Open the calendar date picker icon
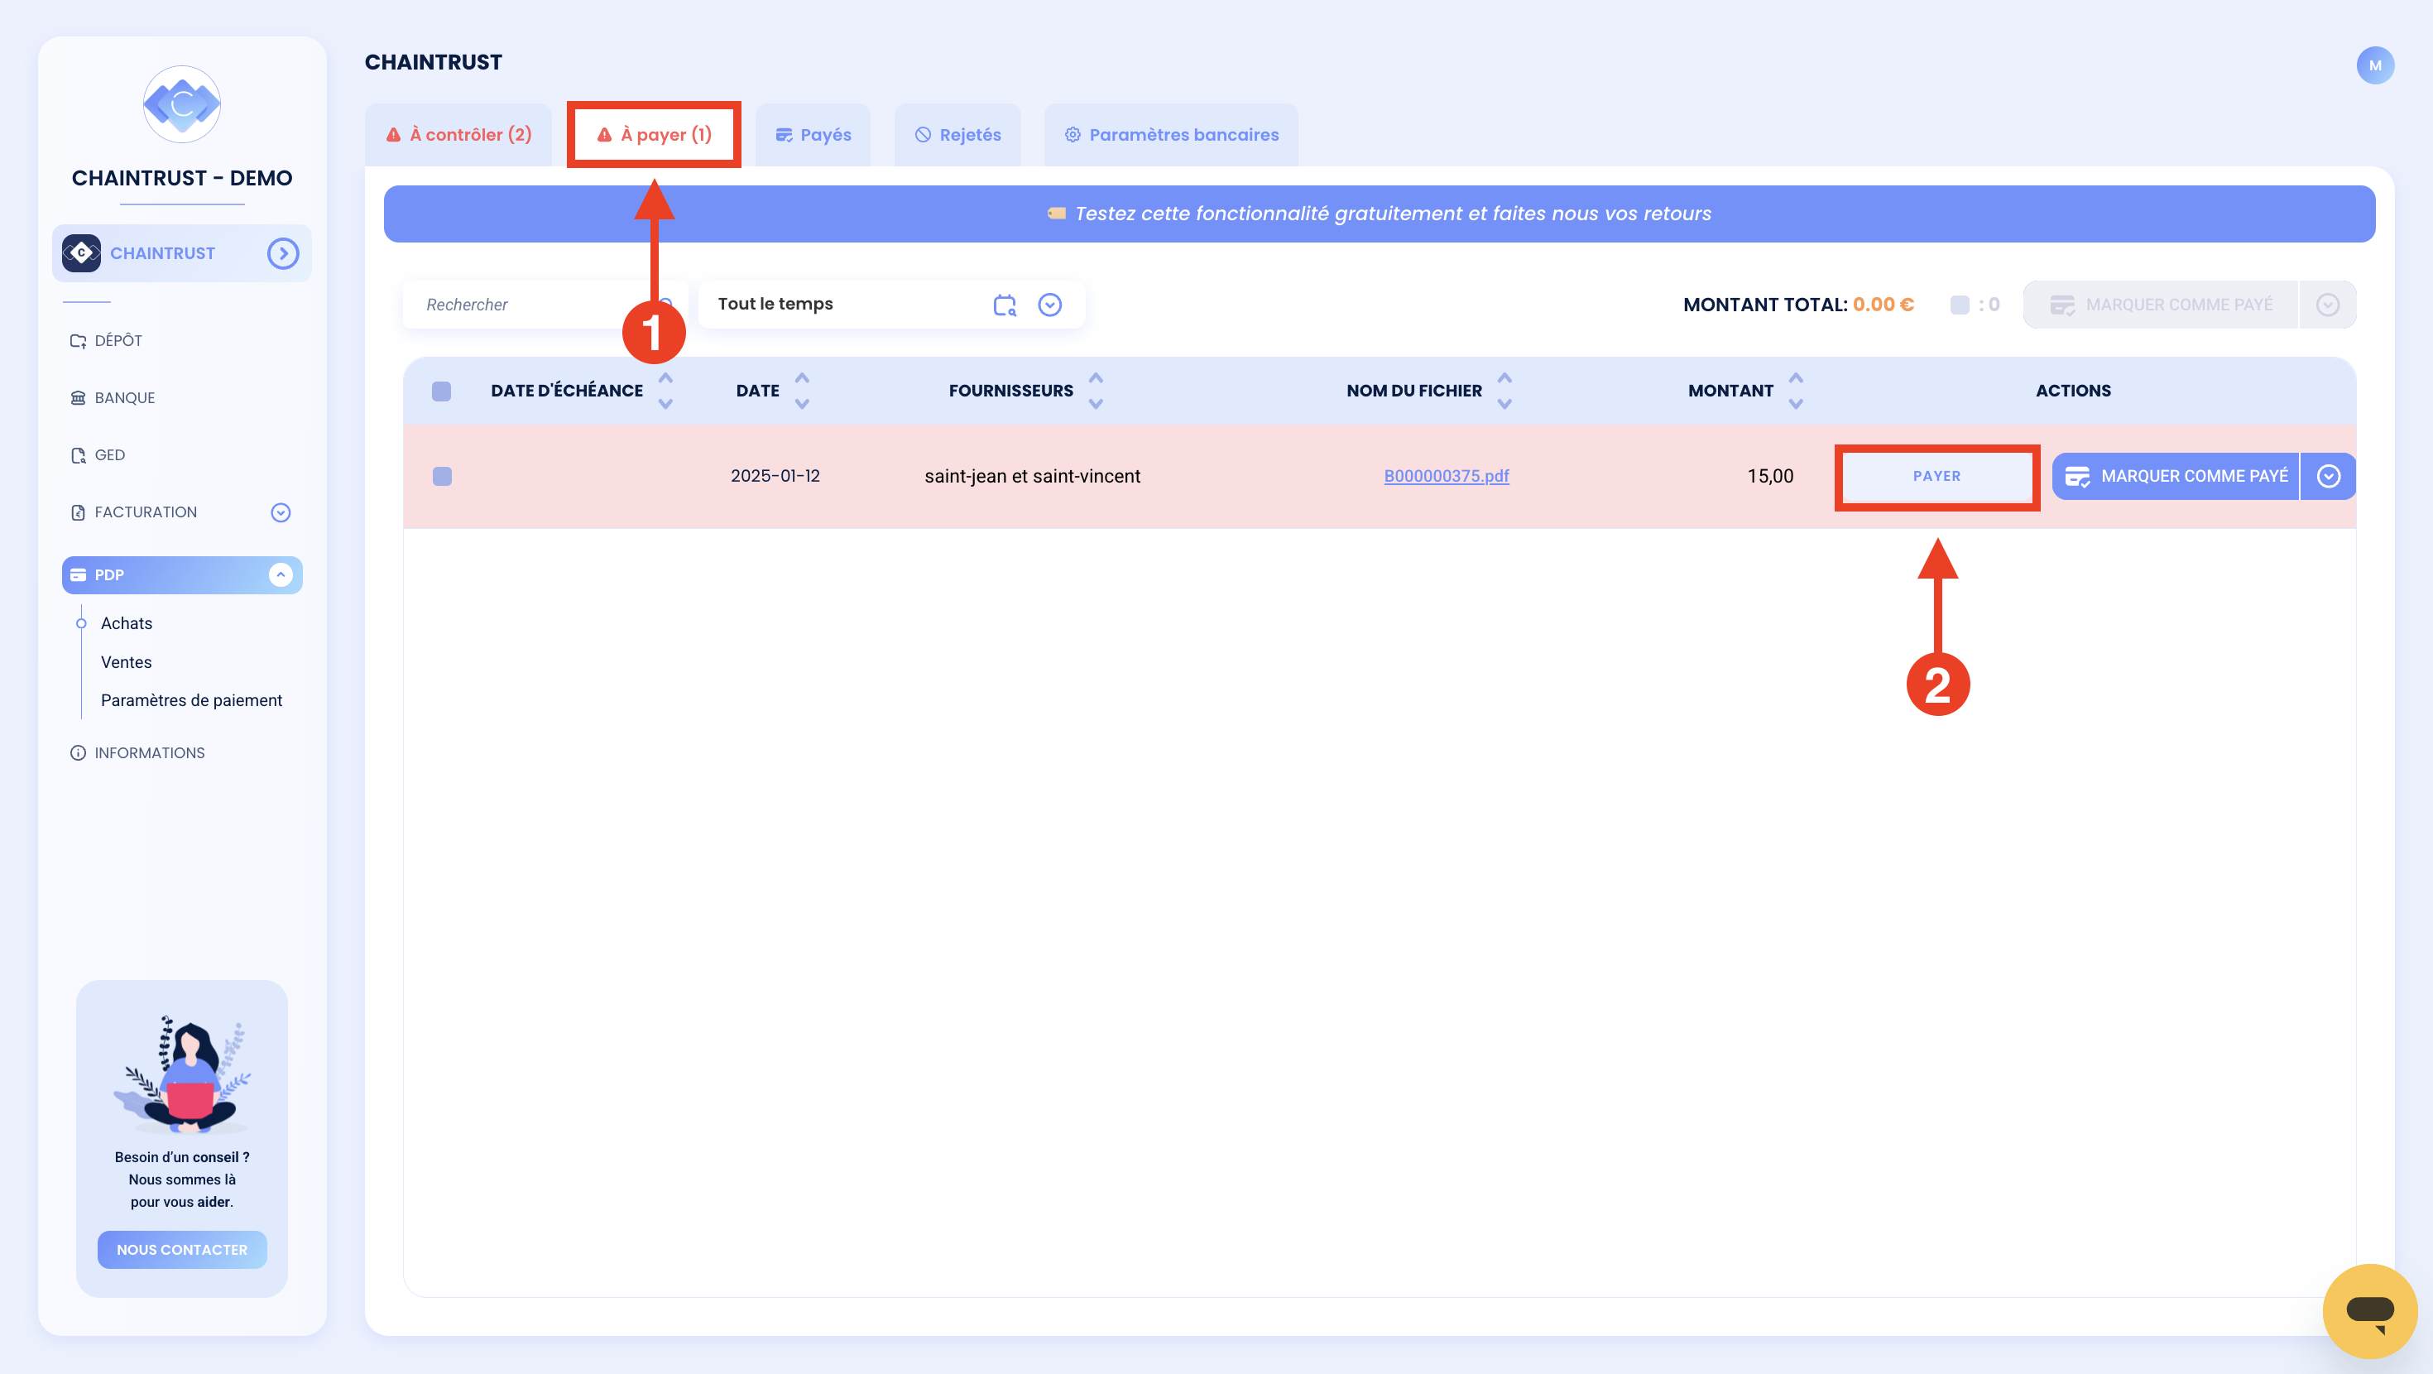The image size is (2433, 1374). click(1005, 305)
